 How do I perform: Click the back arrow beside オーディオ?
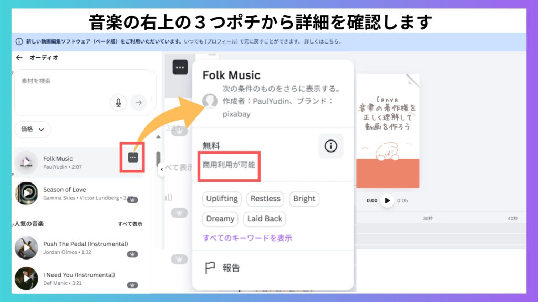tap(19, 58)
